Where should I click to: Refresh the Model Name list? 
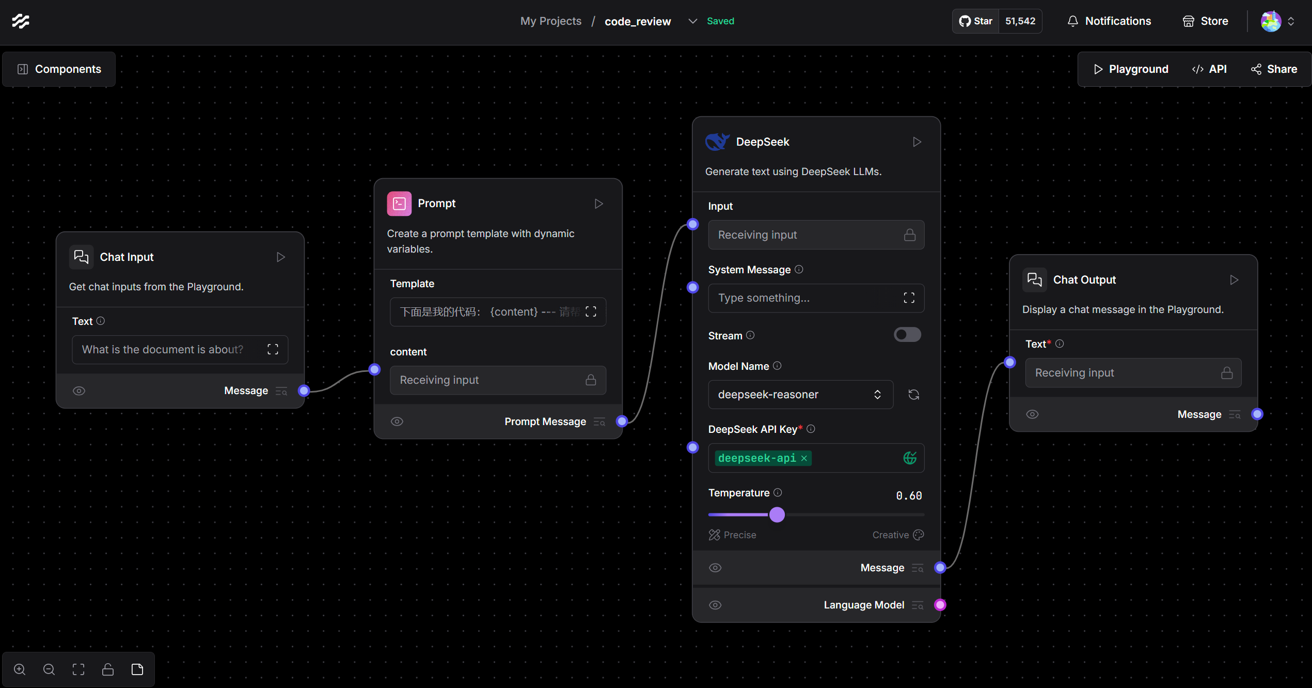click(x=913, y=395)
